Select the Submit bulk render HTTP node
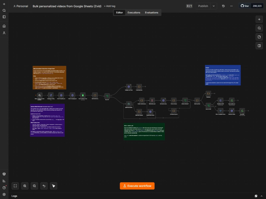266x199 pixels. 150,112
